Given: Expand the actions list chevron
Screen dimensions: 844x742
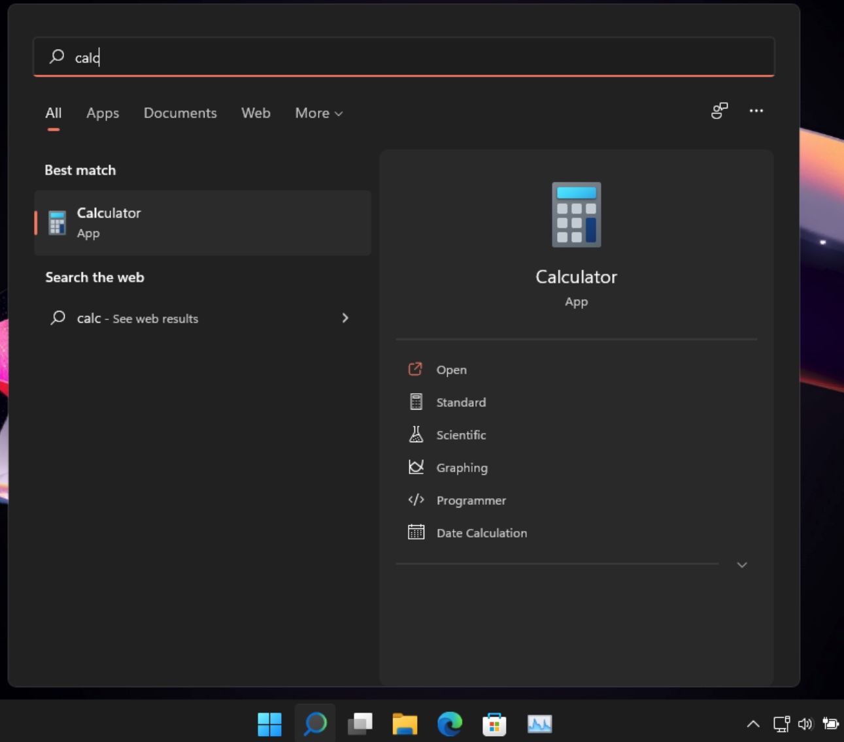Looking at the screenshot, I should tap(741, 565).
